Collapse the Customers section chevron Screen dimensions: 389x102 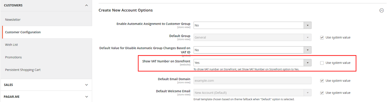87,5
